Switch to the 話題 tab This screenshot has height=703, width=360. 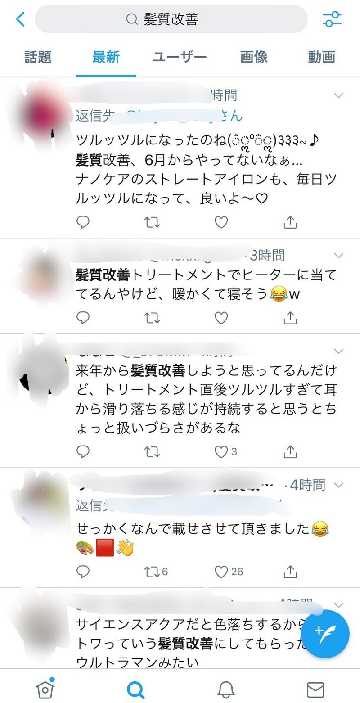click(38, 57)
